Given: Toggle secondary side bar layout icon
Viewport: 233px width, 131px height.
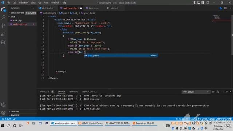Looking at the screenshot, I should [x=202, y=3].
